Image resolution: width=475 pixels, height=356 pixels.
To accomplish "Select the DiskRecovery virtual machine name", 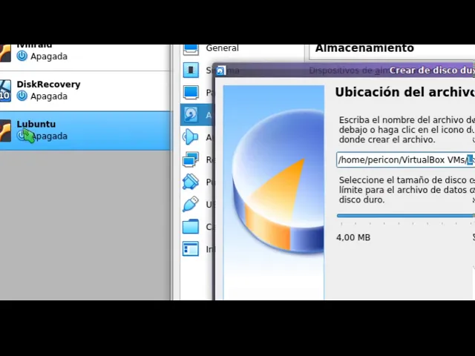I will (x=48, y=85).
